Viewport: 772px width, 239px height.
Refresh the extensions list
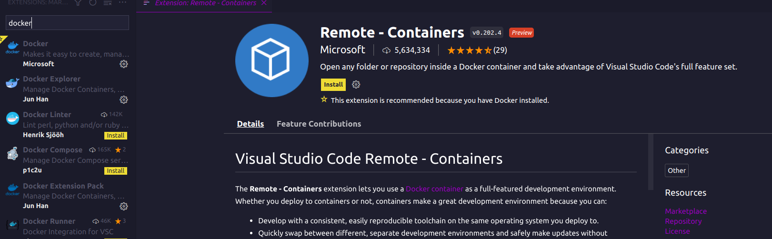pos(93,2)
